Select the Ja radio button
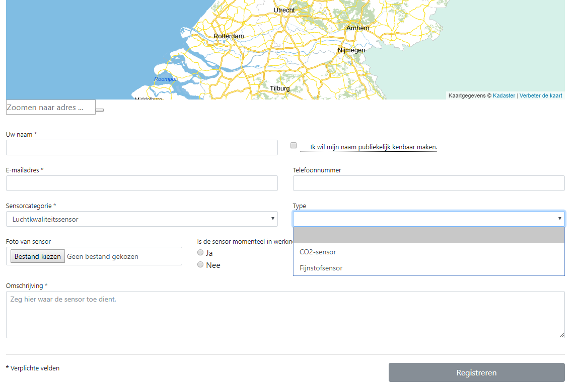The height and width of the screenshot is (388, 580). 200,253
